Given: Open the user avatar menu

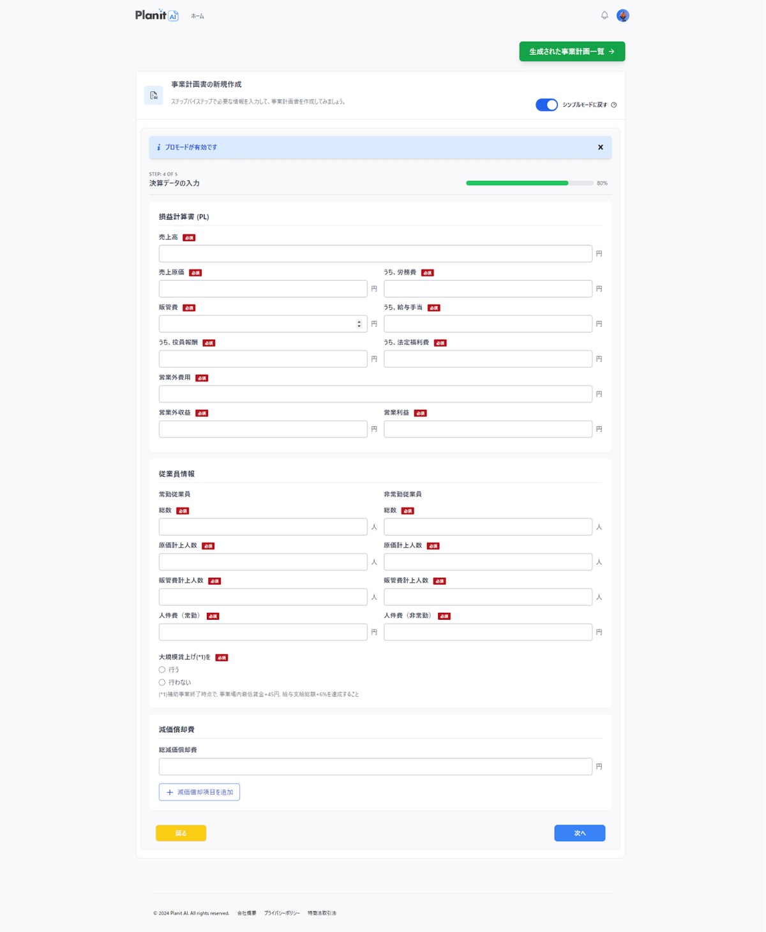Looking at the screenshot, I should point(623,15).
